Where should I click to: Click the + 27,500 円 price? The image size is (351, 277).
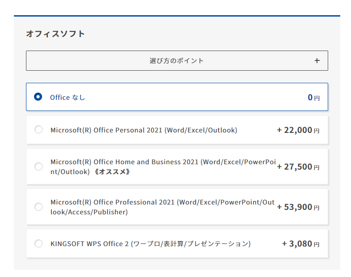[298, 166]
